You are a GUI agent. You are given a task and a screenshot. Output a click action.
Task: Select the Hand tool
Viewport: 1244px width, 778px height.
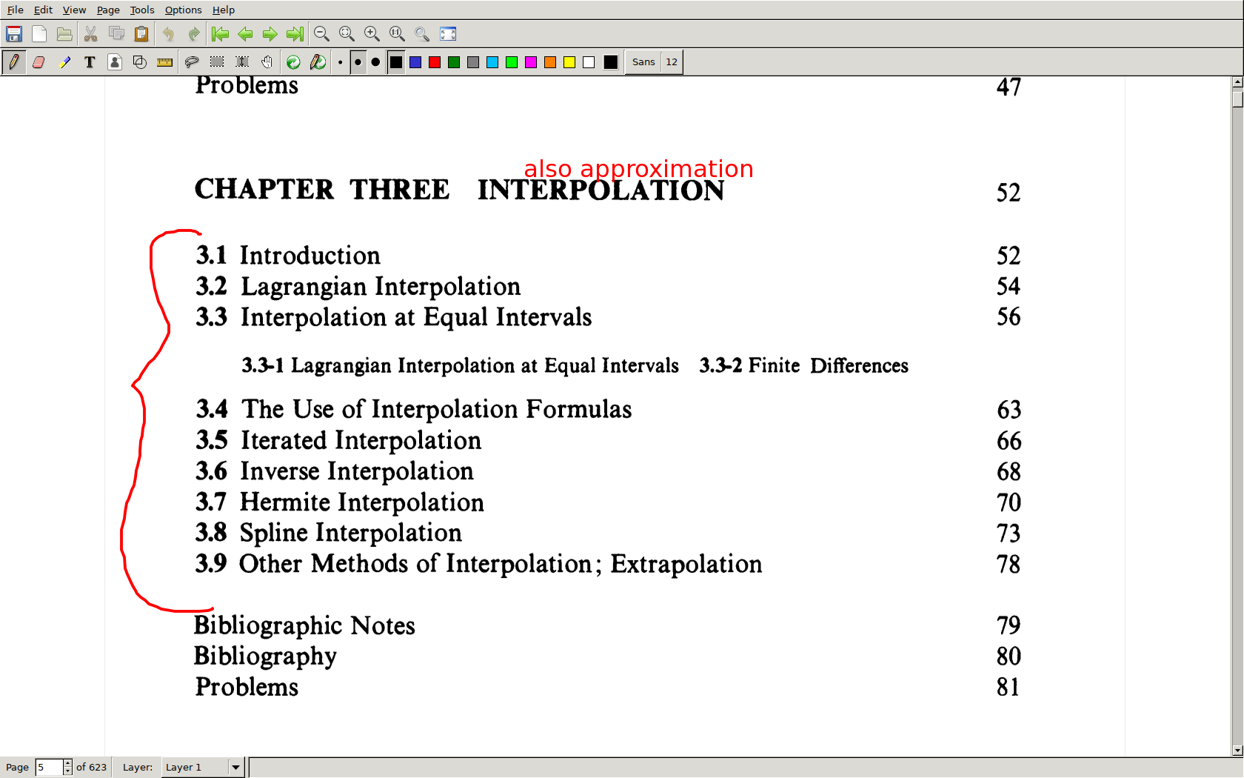[267, 62]
